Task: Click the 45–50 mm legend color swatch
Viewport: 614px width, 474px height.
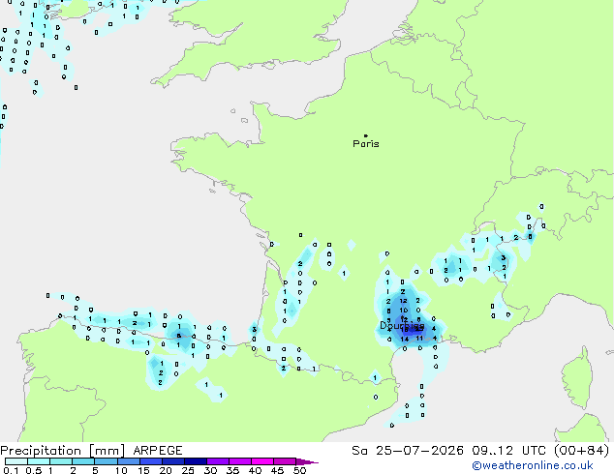Action: click(x=285, y=461)
